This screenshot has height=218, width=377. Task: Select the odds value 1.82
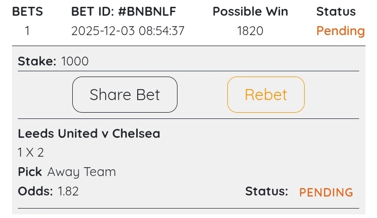(x=68, y=191)
